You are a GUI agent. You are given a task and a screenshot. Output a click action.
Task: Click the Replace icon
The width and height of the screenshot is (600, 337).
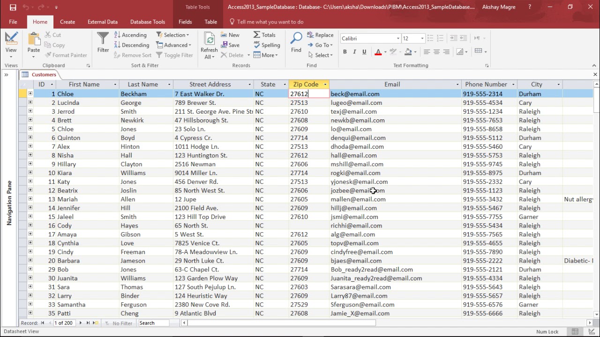[320, 35]
